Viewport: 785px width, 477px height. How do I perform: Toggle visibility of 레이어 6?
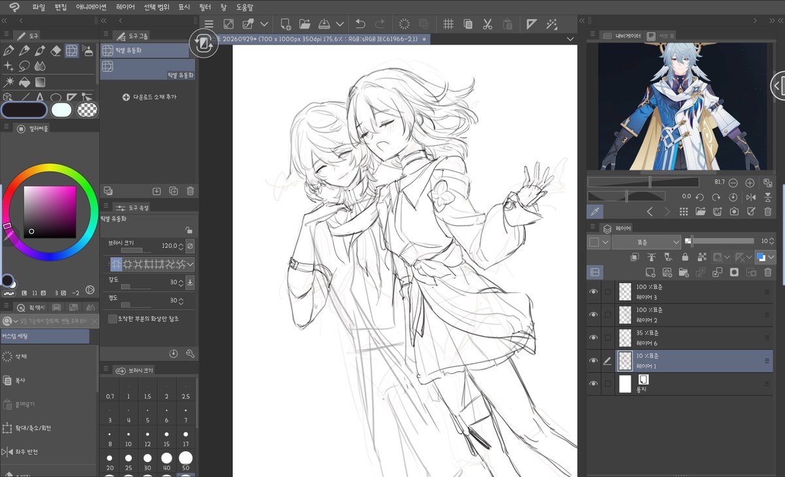point(593,338)
